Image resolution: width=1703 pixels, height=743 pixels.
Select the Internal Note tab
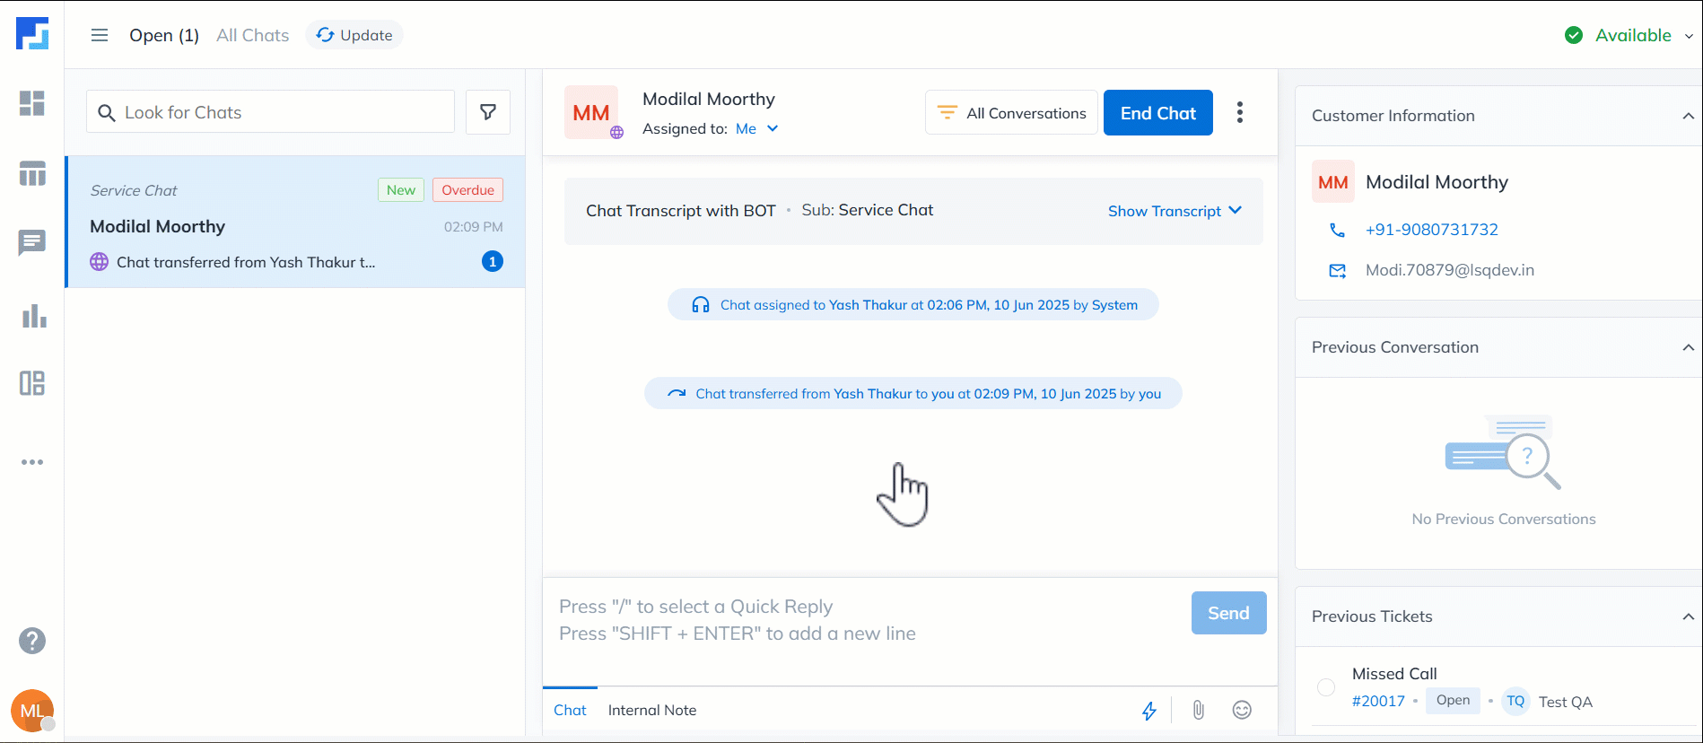pyautogui.click(x=652, y=710)
